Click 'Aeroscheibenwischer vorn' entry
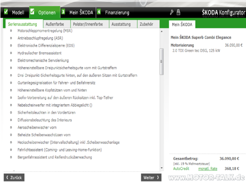Screen dimensions: 246x182 (37, 127)
